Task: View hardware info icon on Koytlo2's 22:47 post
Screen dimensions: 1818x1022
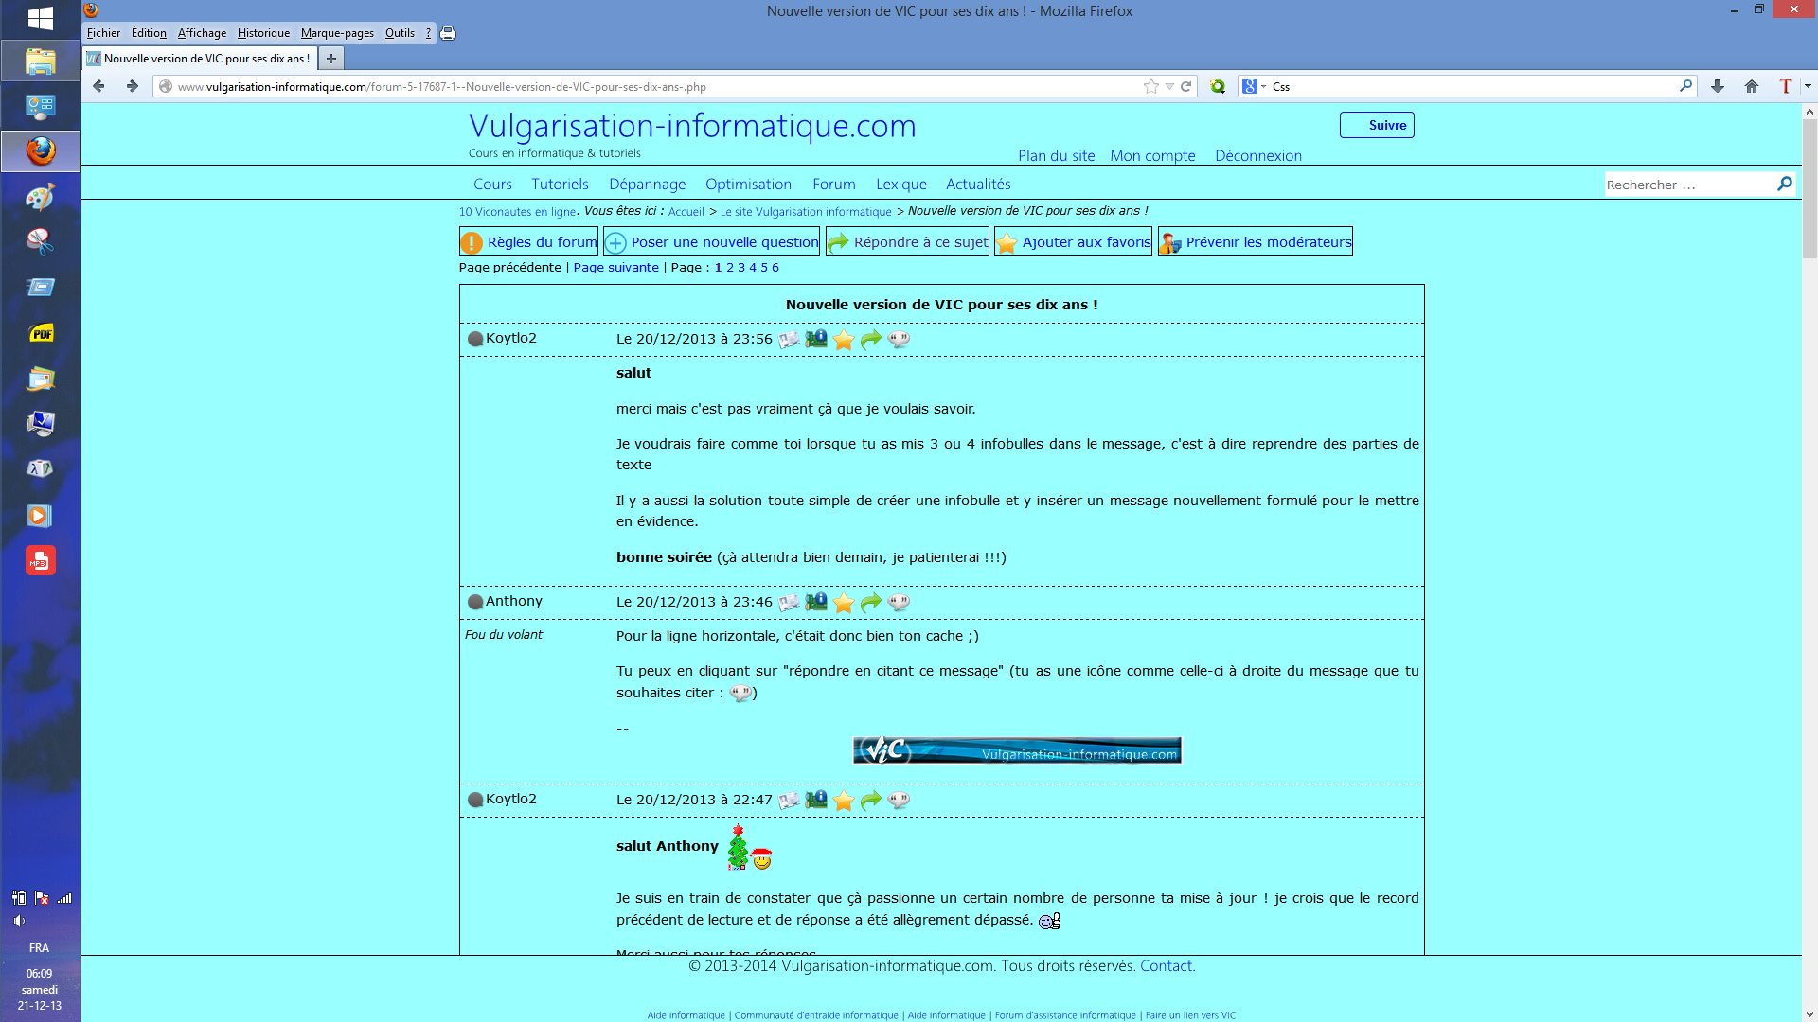Action: (x=816, y=800)
